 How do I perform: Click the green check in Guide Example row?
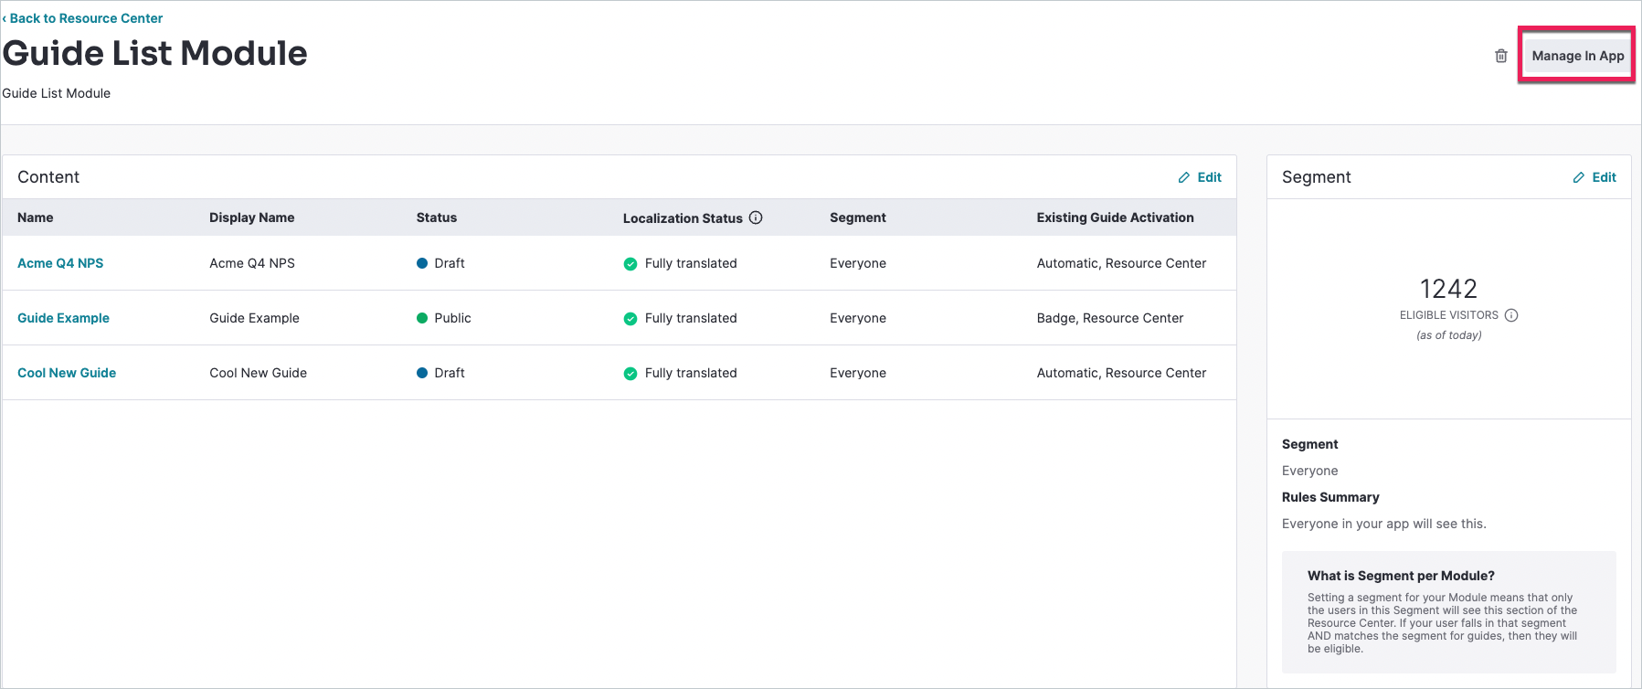(x=630, y=319)
